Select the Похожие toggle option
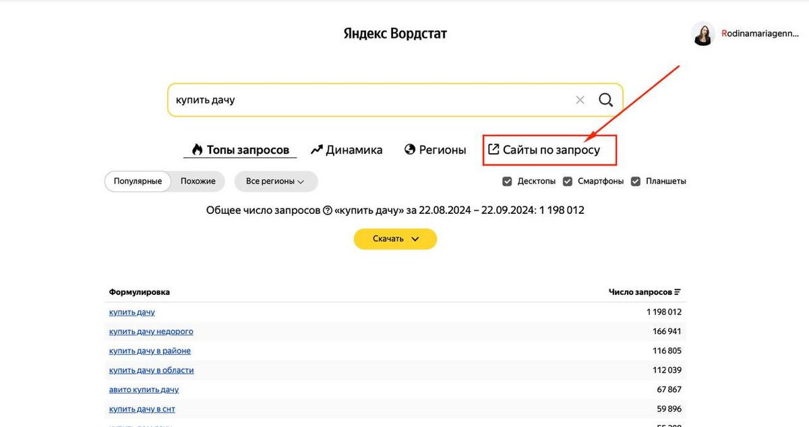This screenshot has height=427, width=809. pyautogui.click(x=198, y=181)
